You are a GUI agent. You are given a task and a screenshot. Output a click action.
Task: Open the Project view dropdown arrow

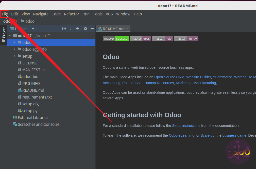[33, 29]
